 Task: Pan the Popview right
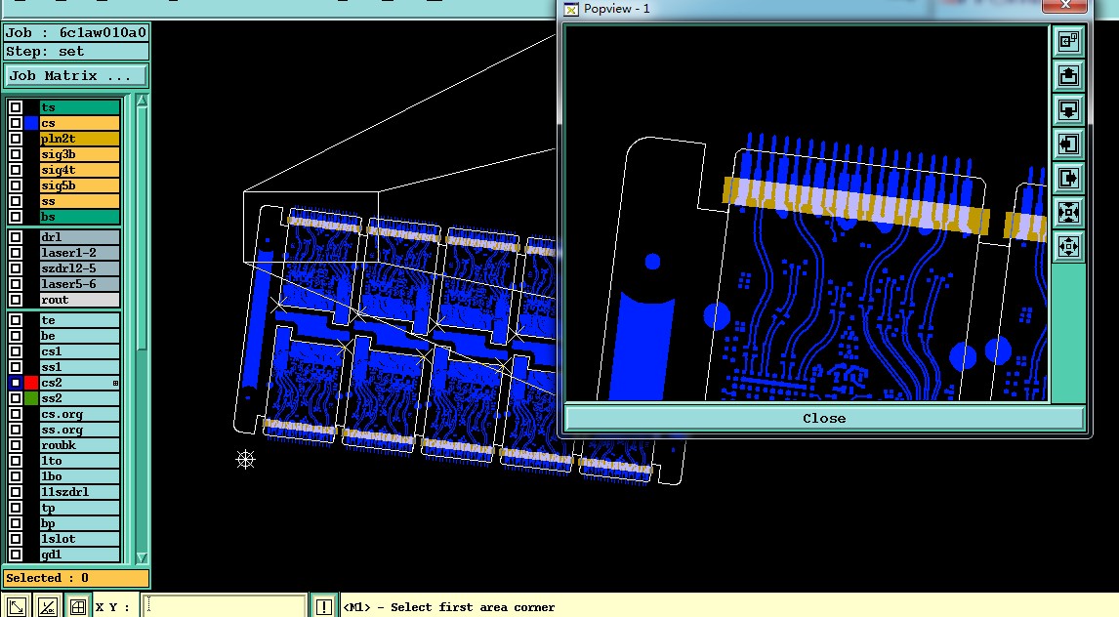pyautogui.click(x=1068, y=179)
